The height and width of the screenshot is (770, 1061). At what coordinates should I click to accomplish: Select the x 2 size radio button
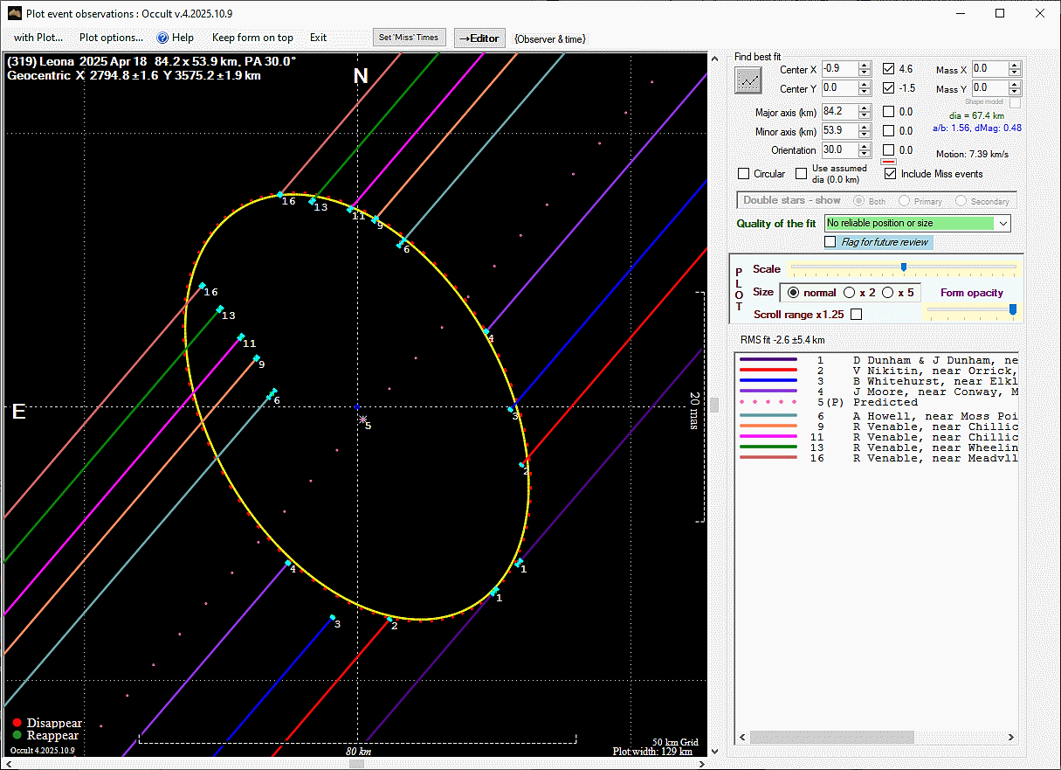(x=849, y=293)
